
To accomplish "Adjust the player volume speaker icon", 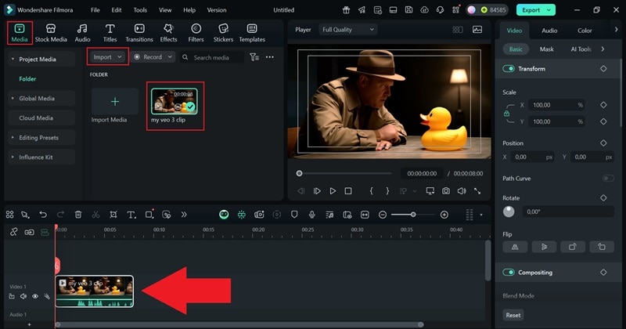I will click(x=462, y=191).
